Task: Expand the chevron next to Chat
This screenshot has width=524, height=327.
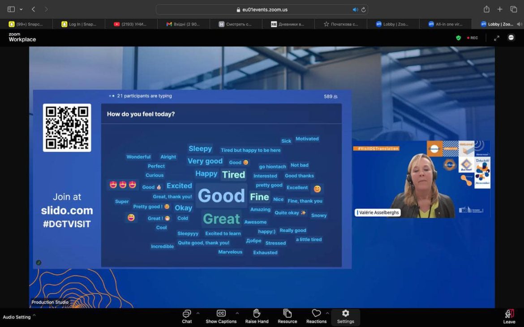Action: pos(198,313)
